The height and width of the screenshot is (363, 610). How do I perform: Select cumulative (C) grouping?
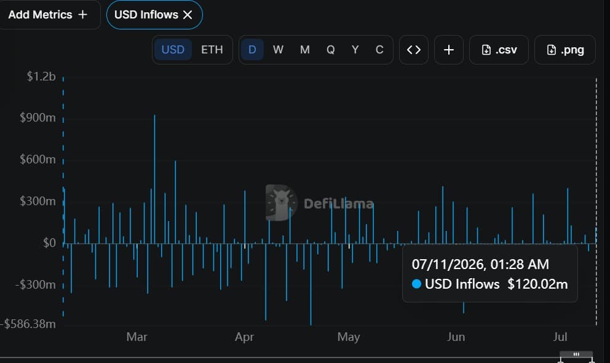tap(379, 50)
